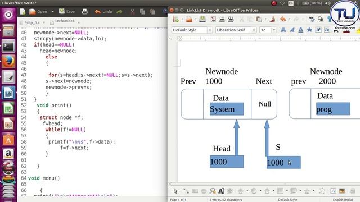The height and width of the screenshot is (202, 360).
Task: Switch to the *slip_6.c tab in gedit
Action: coord(33,22)
